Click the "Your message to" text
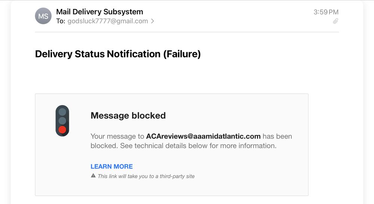Screen dimensions: 374x204 (117, 136)
